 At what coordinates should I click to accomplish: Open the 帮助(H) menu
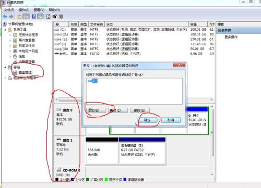click(54, 10)
